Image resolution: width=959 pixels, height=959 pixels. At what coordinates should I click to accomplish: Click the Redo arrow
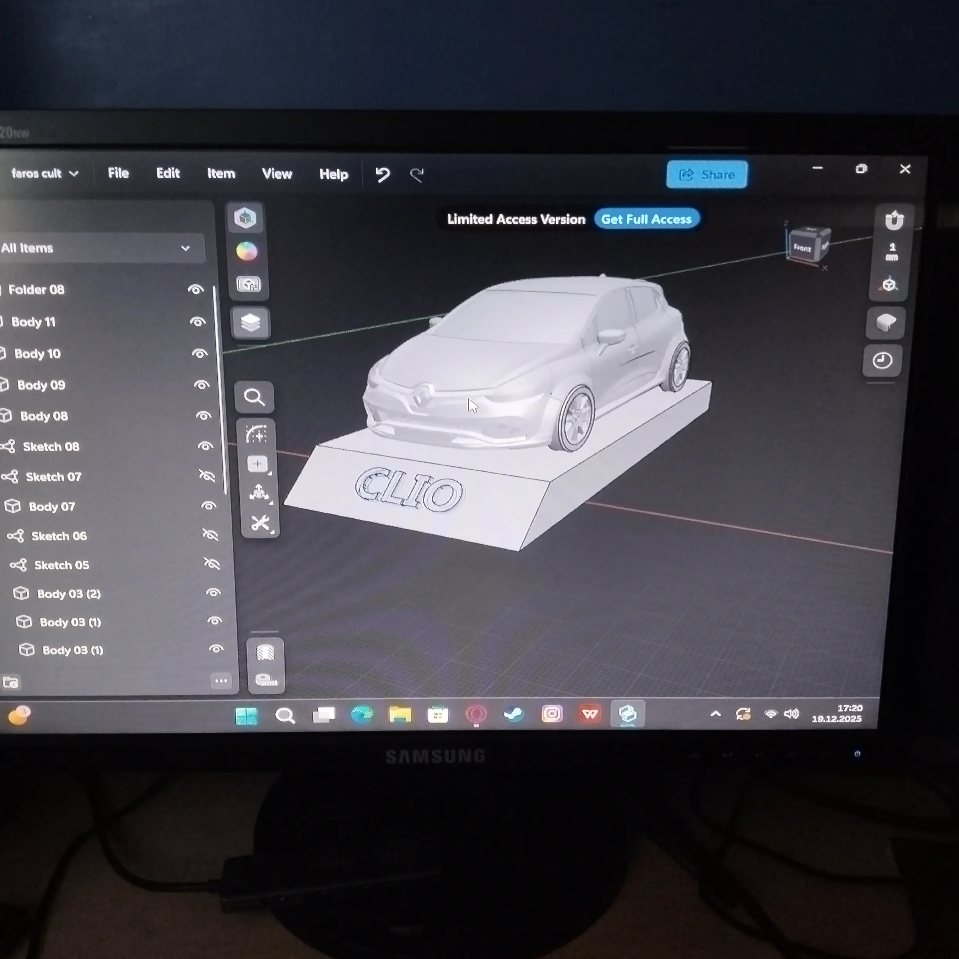pyautogui.click(x=417, y=175)
